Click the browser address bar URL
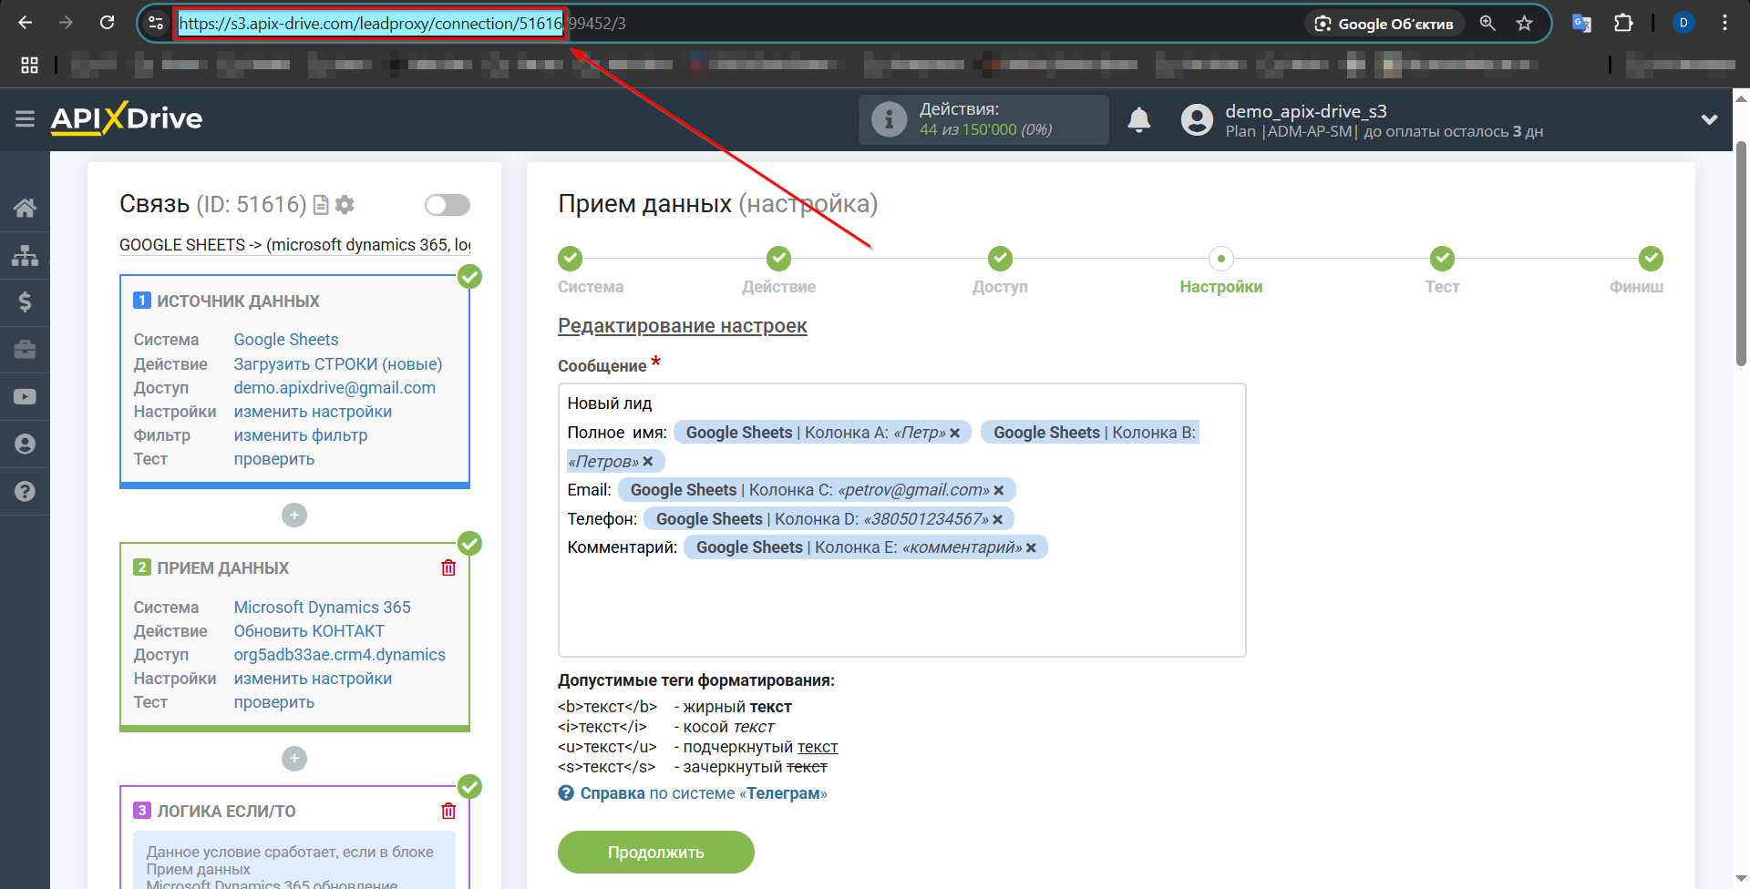This screenshot has width=1750, height=889. tap(402, 24)
